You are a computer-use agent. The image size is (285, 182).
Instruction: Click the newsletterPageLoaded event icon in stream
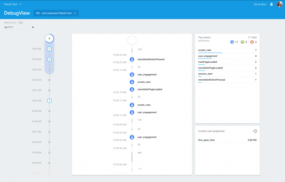pos(132,89)
